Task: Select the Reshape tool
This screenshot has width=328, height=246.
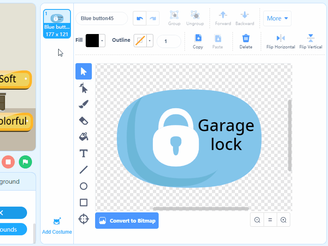Action: point(84,88)
